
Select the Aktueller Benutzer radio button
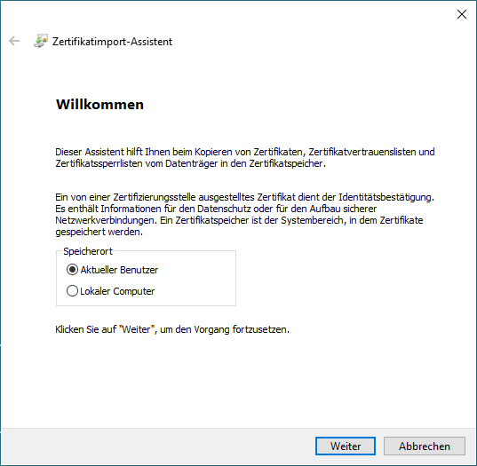tap(72, 270)
